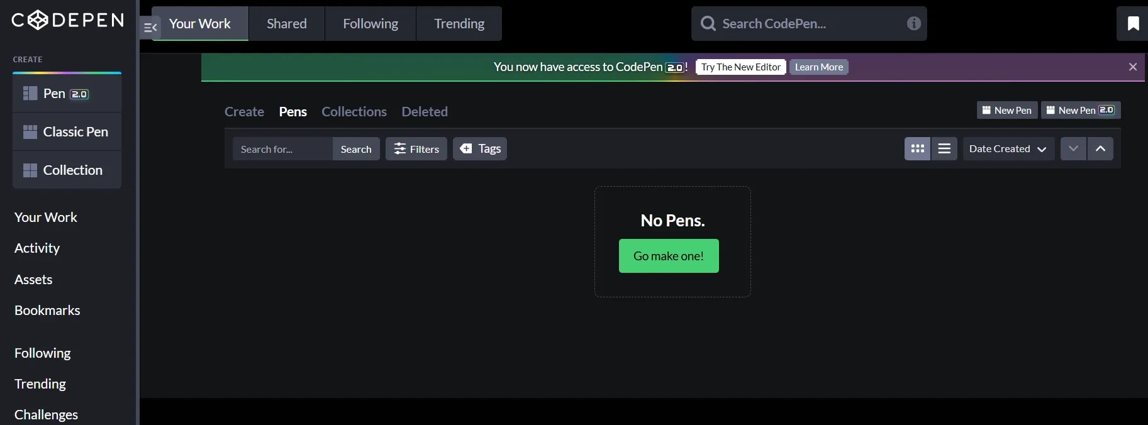This screenshot has height=425, width=1148.
Task: Select the Trending top tab
Action: (x=459, y=24)
